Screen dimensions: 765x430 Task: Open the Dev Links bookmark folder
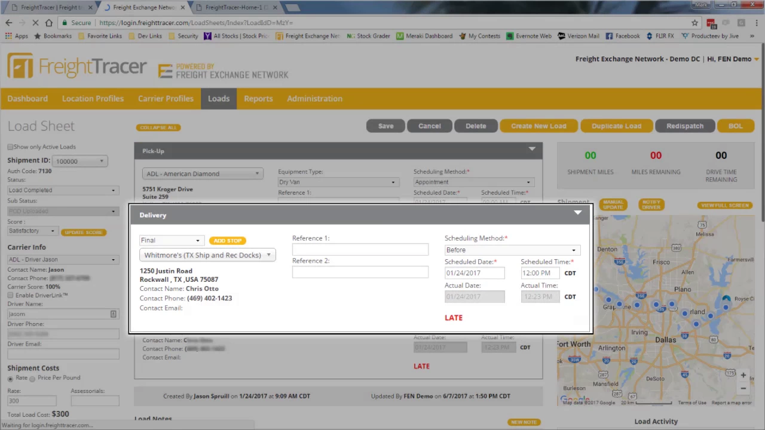coord(145,36)
